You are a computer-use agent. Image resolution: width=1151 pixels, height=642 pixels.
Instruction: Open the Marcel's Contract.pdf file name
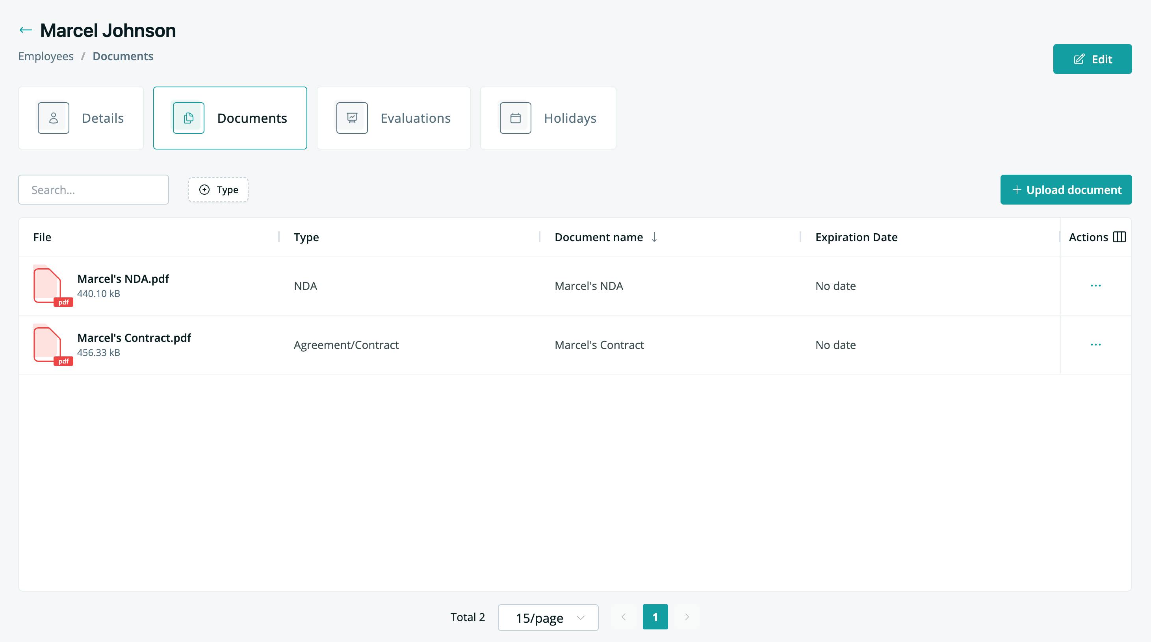pyautogui.click(x=134, y=338)
